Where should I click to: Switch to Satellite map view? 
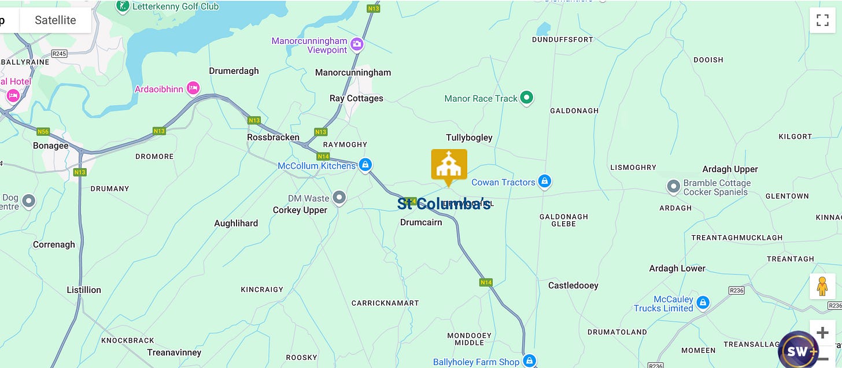click(x=56, y=20)
